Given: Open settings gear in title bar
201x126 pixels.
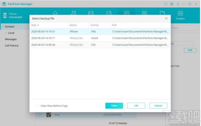Looking at the screenshot, I should point(172,4).
